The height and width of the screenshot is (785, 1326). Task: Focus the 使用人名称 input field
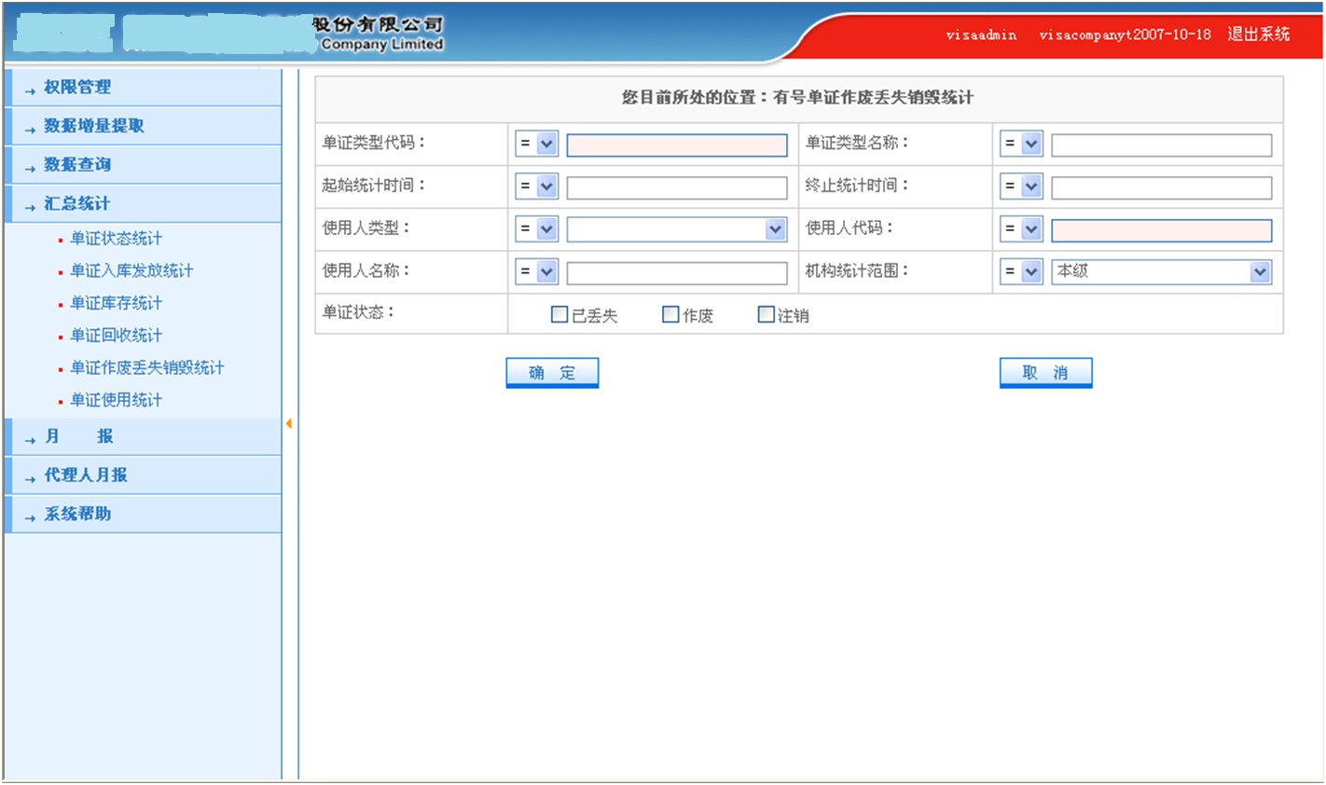pyautogui.click(x=677, y=272)
